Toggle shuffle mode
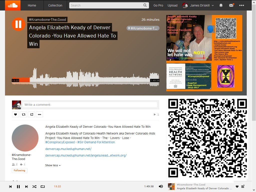Viewport: 256px width, 192px height. [x=34, y=186]
